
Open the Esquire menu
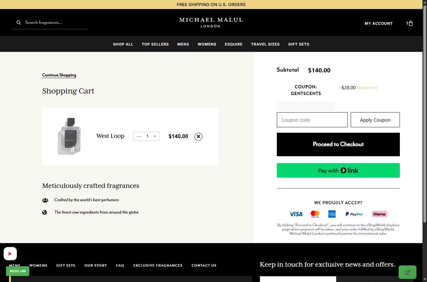pos(234,44)
